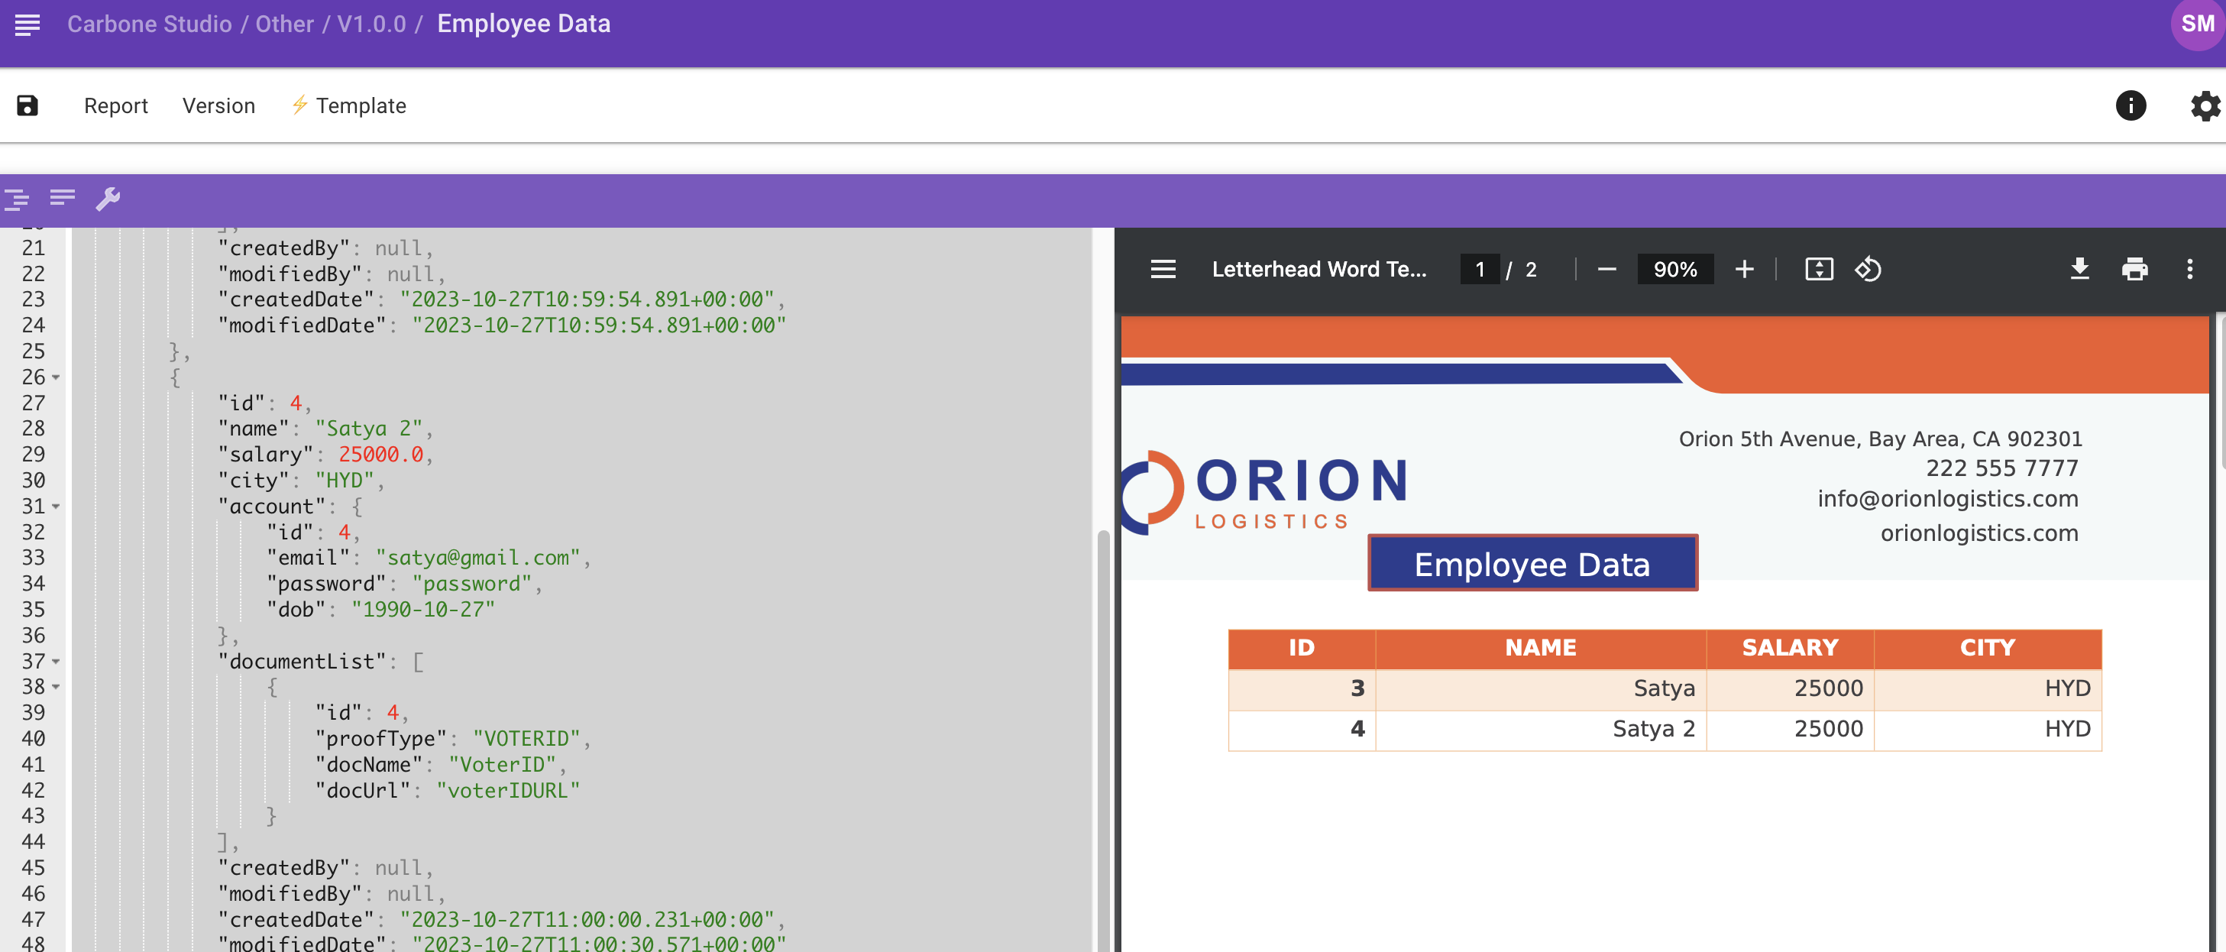Rotate the PDF counterclockwise
This screenshot has height=952, width=2226.
tap(1868, 269)
